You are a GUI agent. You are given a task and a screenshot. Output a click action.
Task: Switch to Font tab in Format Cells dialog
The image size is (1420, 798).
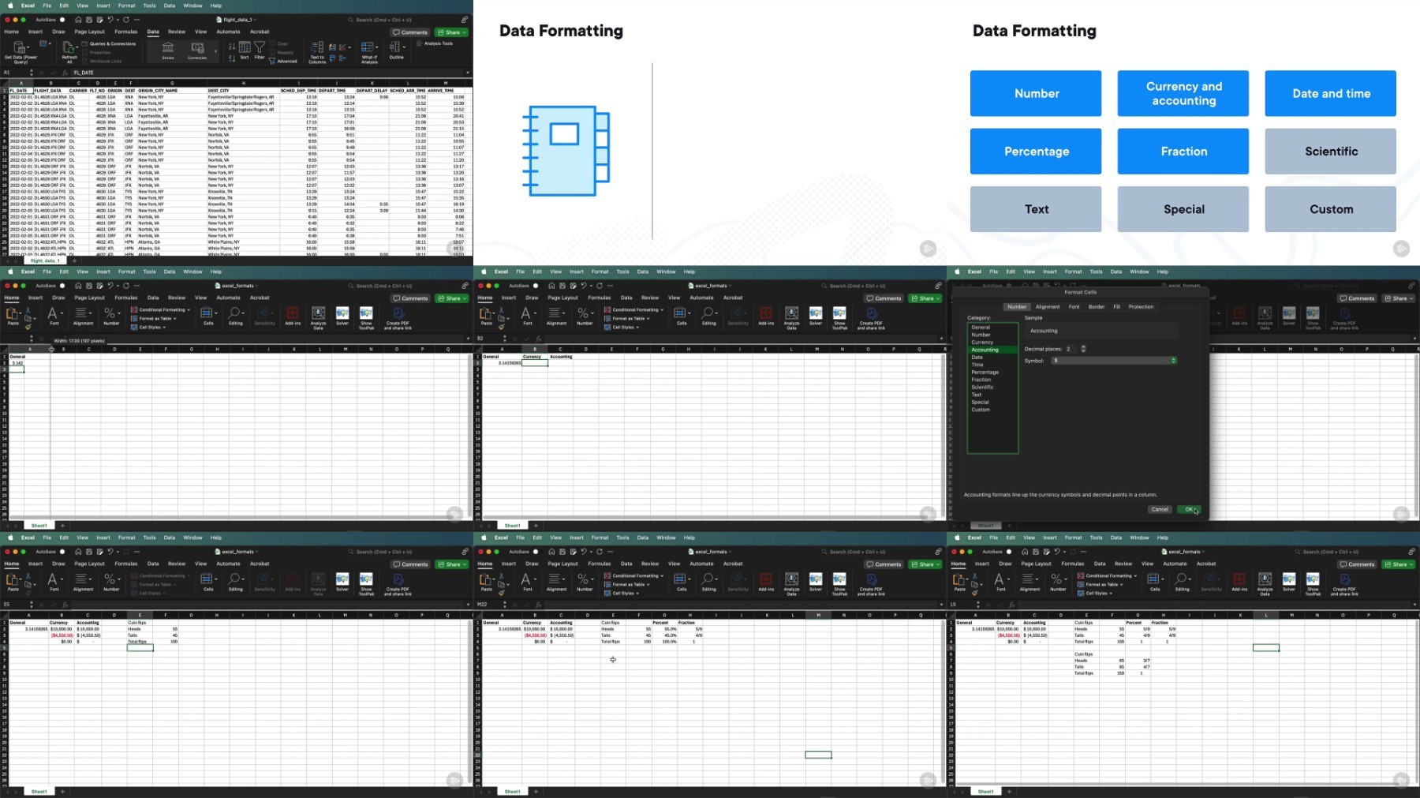pyautogui.click(x=1074, y=307)
